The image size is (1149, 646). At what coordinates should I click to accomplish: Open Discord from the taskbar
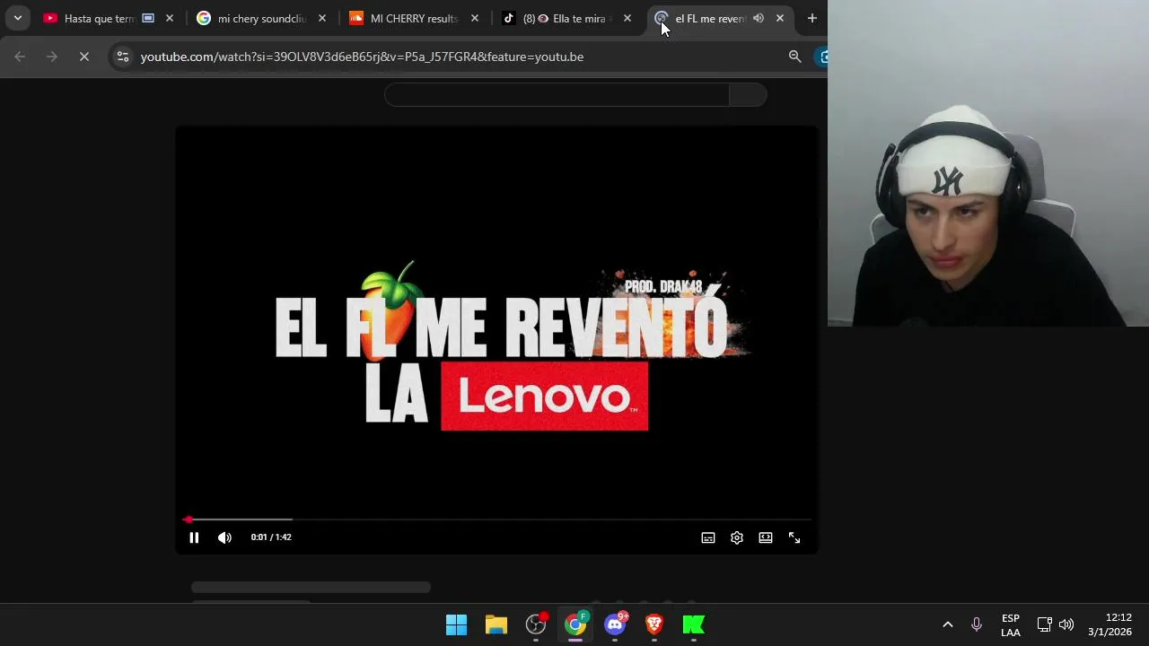click(x=615, y=624)
